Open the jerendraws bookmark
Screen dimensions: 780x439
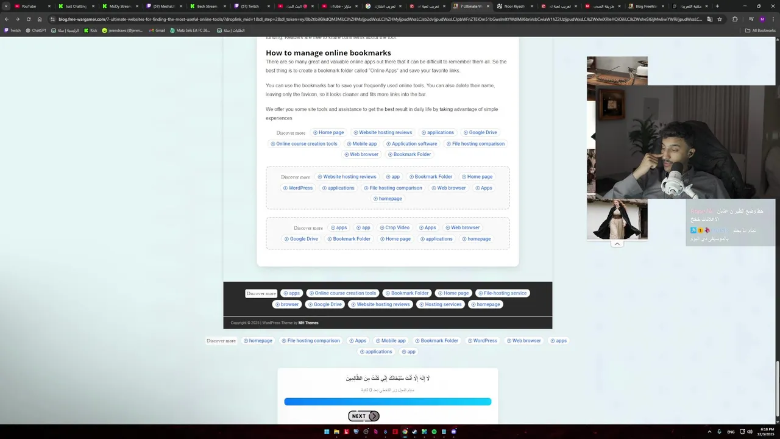(x=122, y=30)
